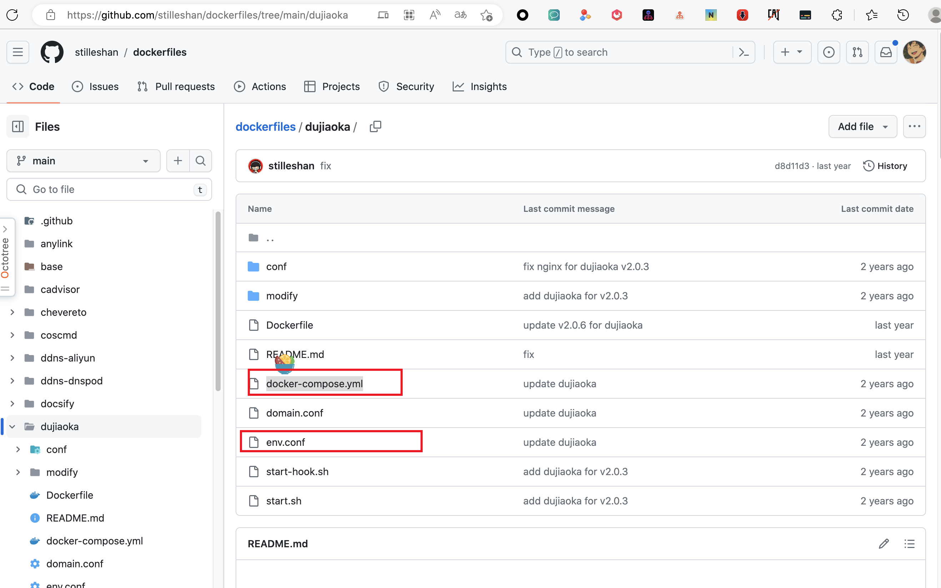The height and width of the screenshot is (588, 941).
Task: Select the Security tab icon
Action: pos(383,86)
